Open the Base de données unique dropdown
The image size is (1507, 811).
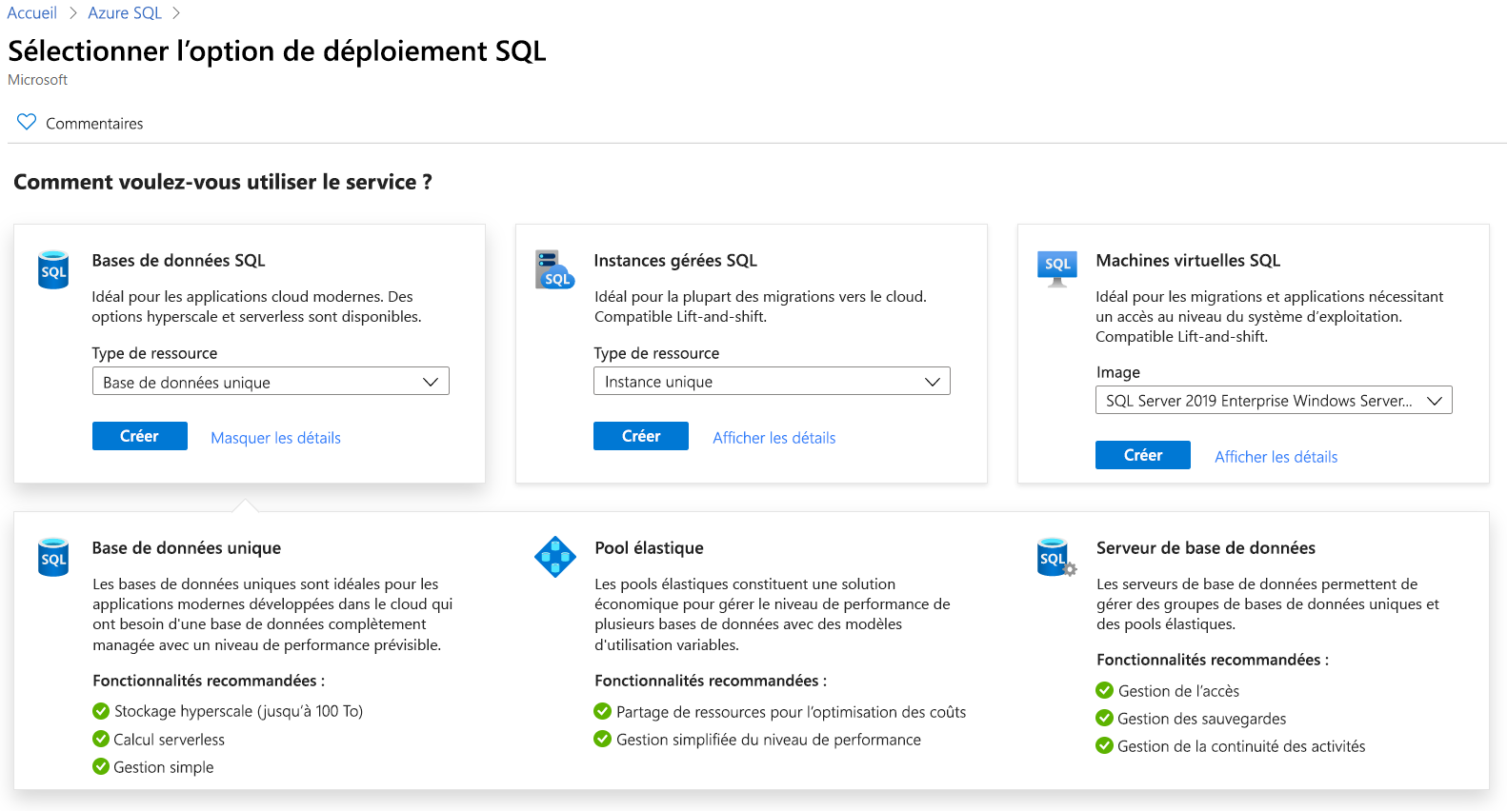pyautogui.click(x=271, y=382)
